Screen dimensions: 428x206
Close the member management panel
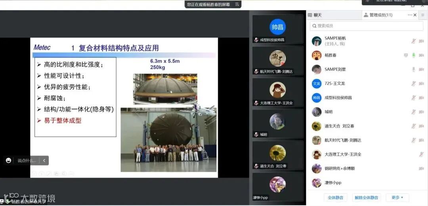(x=415, y=15)
